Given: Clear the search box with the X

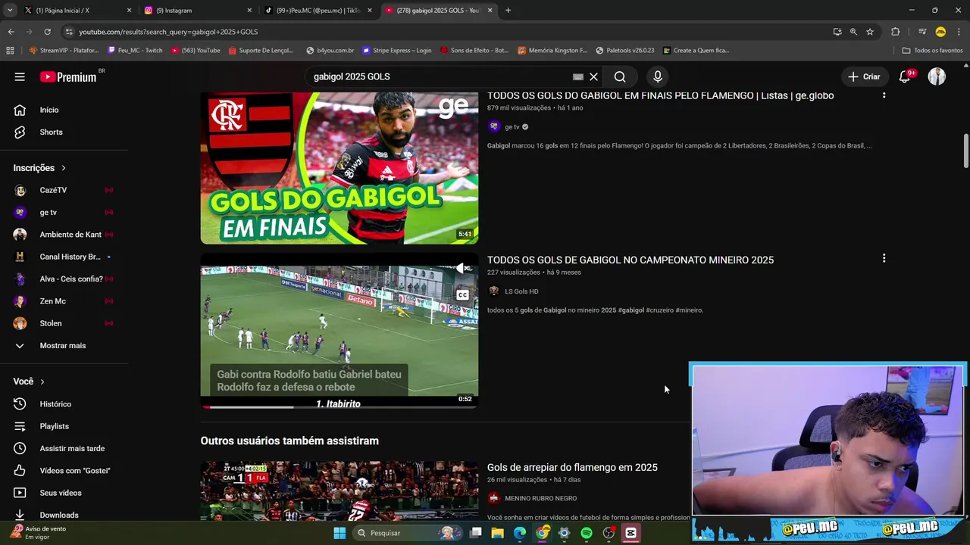Looking at the screenshot, I should point(594,76).
